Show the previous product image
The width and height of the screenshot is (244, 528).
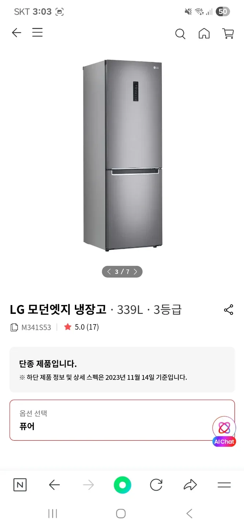coord(109,272)
